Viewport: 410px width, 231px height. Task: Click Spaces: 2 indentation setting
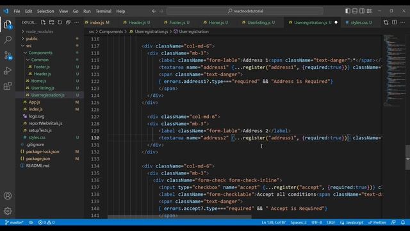(x=299, y=223)
